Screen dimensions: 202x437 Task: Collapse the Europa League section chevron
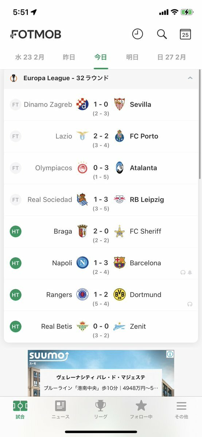pyautogui.click(x=190, y=78)
